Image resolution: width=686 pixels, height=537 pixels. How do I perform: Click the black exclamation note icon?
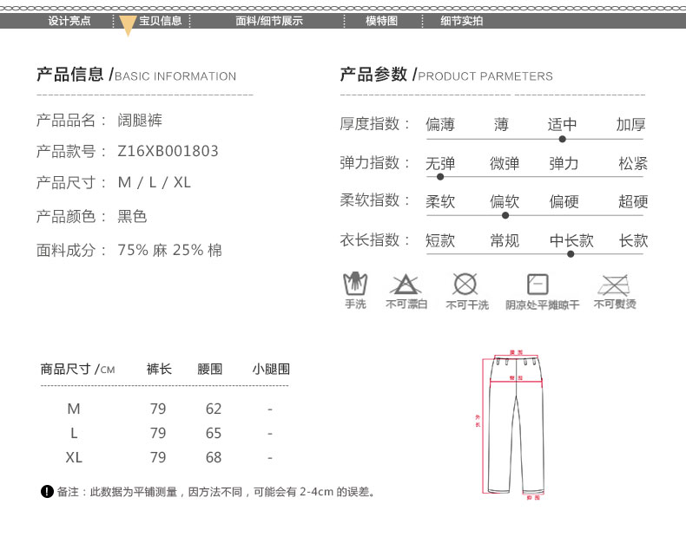click(47, 492)
